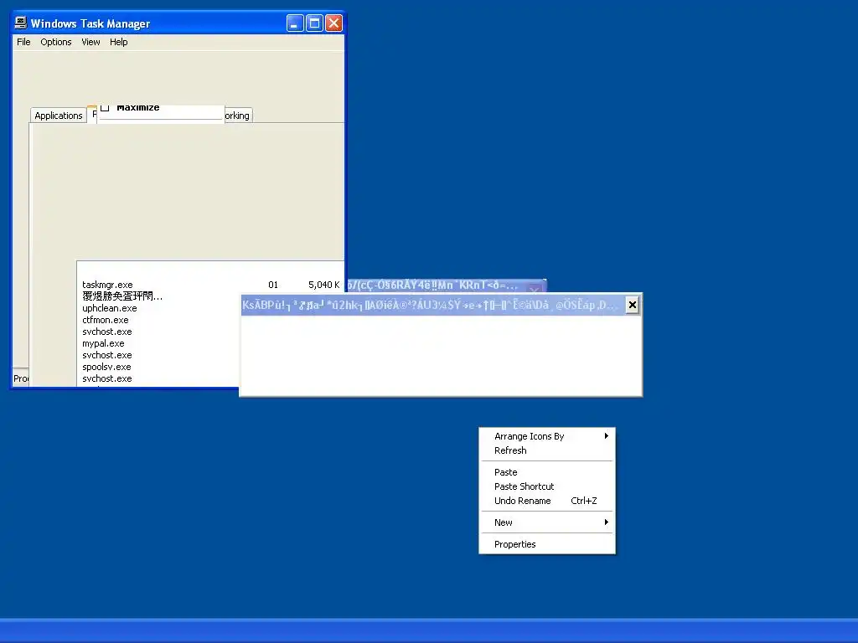Open the File menu in Task Manager
Screen dimensions: 858x643
23,42
